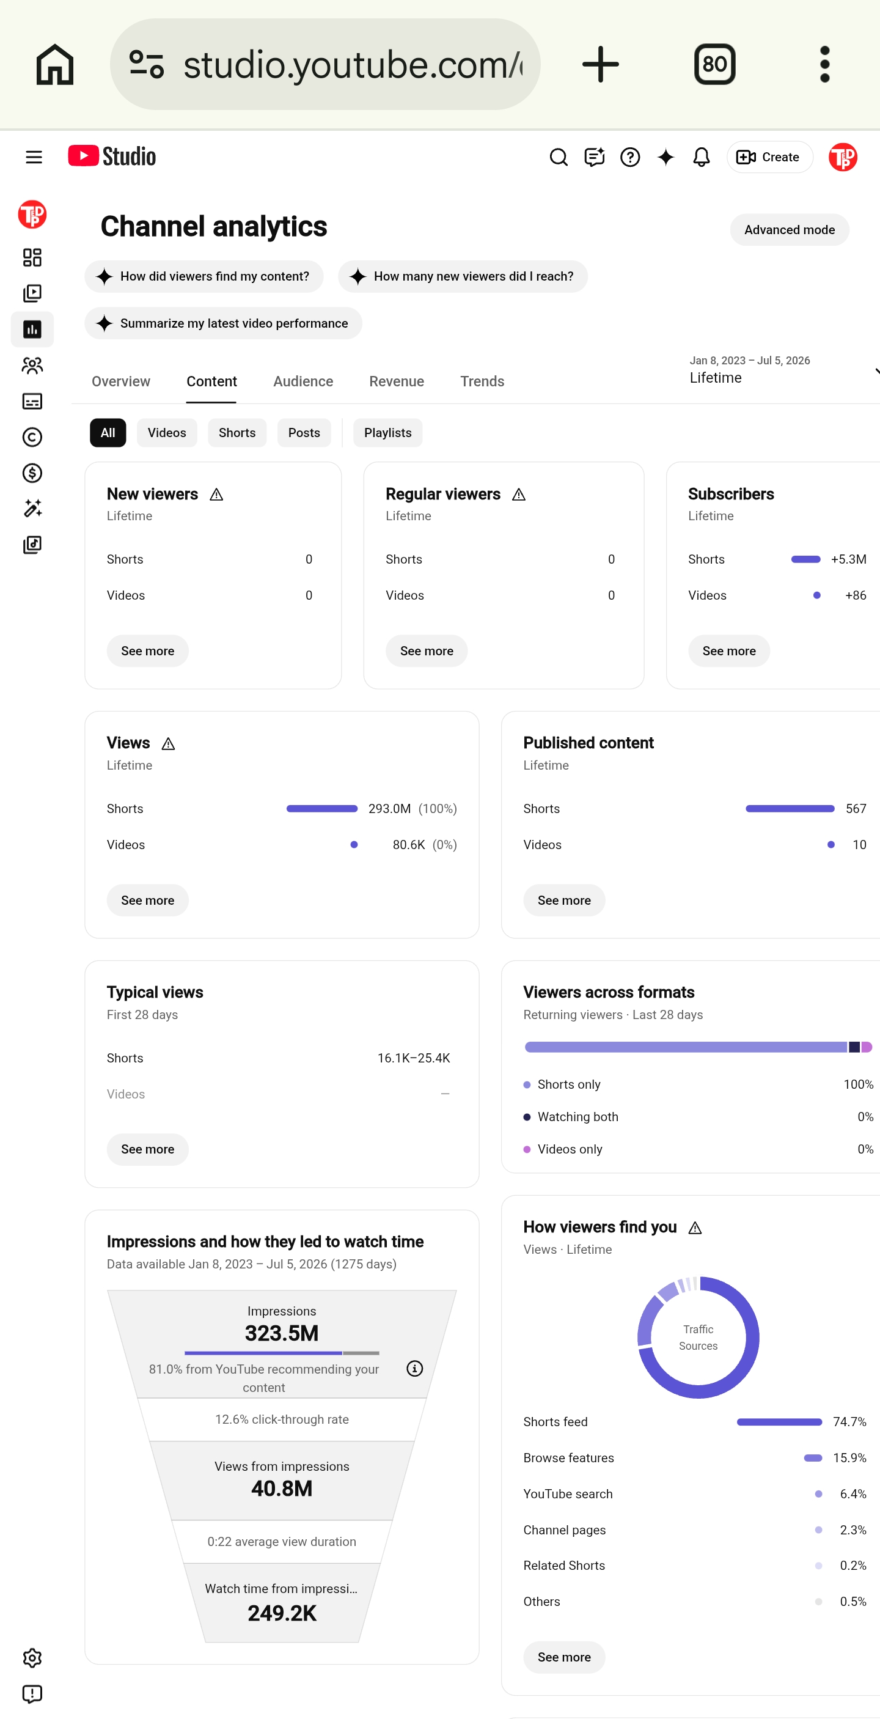Click the notifications bell icon
Viewport: 880px width, 1719px height.
(x=701, y=157)
